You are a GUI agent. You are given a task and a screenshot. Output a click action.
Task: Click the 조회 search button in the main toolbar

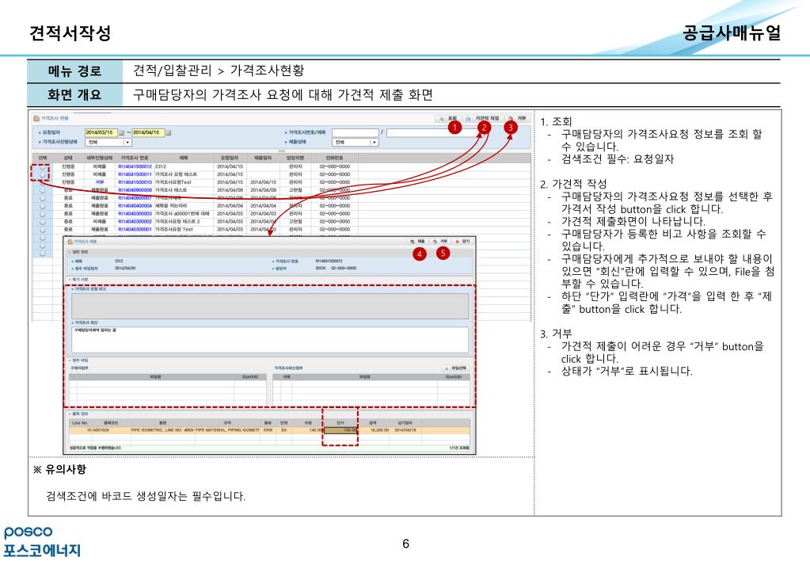[x=447, y=118]
